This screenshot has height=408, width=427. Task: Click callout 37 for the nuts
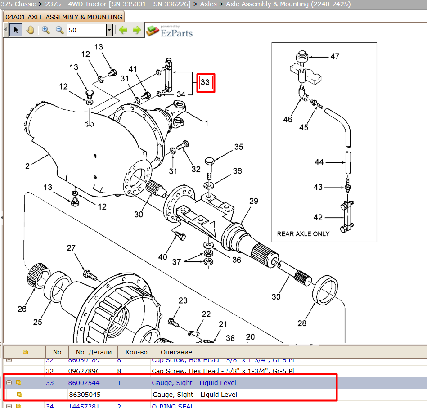(176, 262)
